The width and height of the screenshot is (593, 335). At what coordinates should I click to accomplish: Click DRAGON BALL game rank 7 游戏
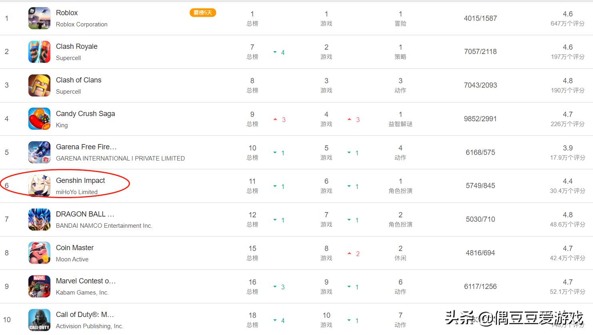pos(326,219)
